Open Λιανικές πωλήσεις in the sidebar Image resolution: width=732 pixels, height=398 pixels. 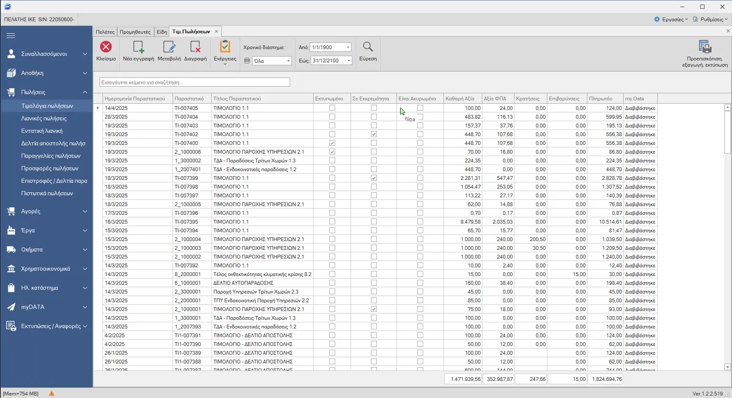pos(44,119)
